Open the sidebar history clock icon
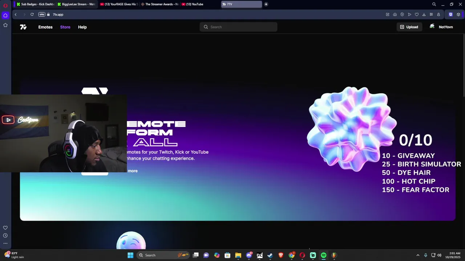Screen dimensions: 465x261 click(x=5, y=236)
